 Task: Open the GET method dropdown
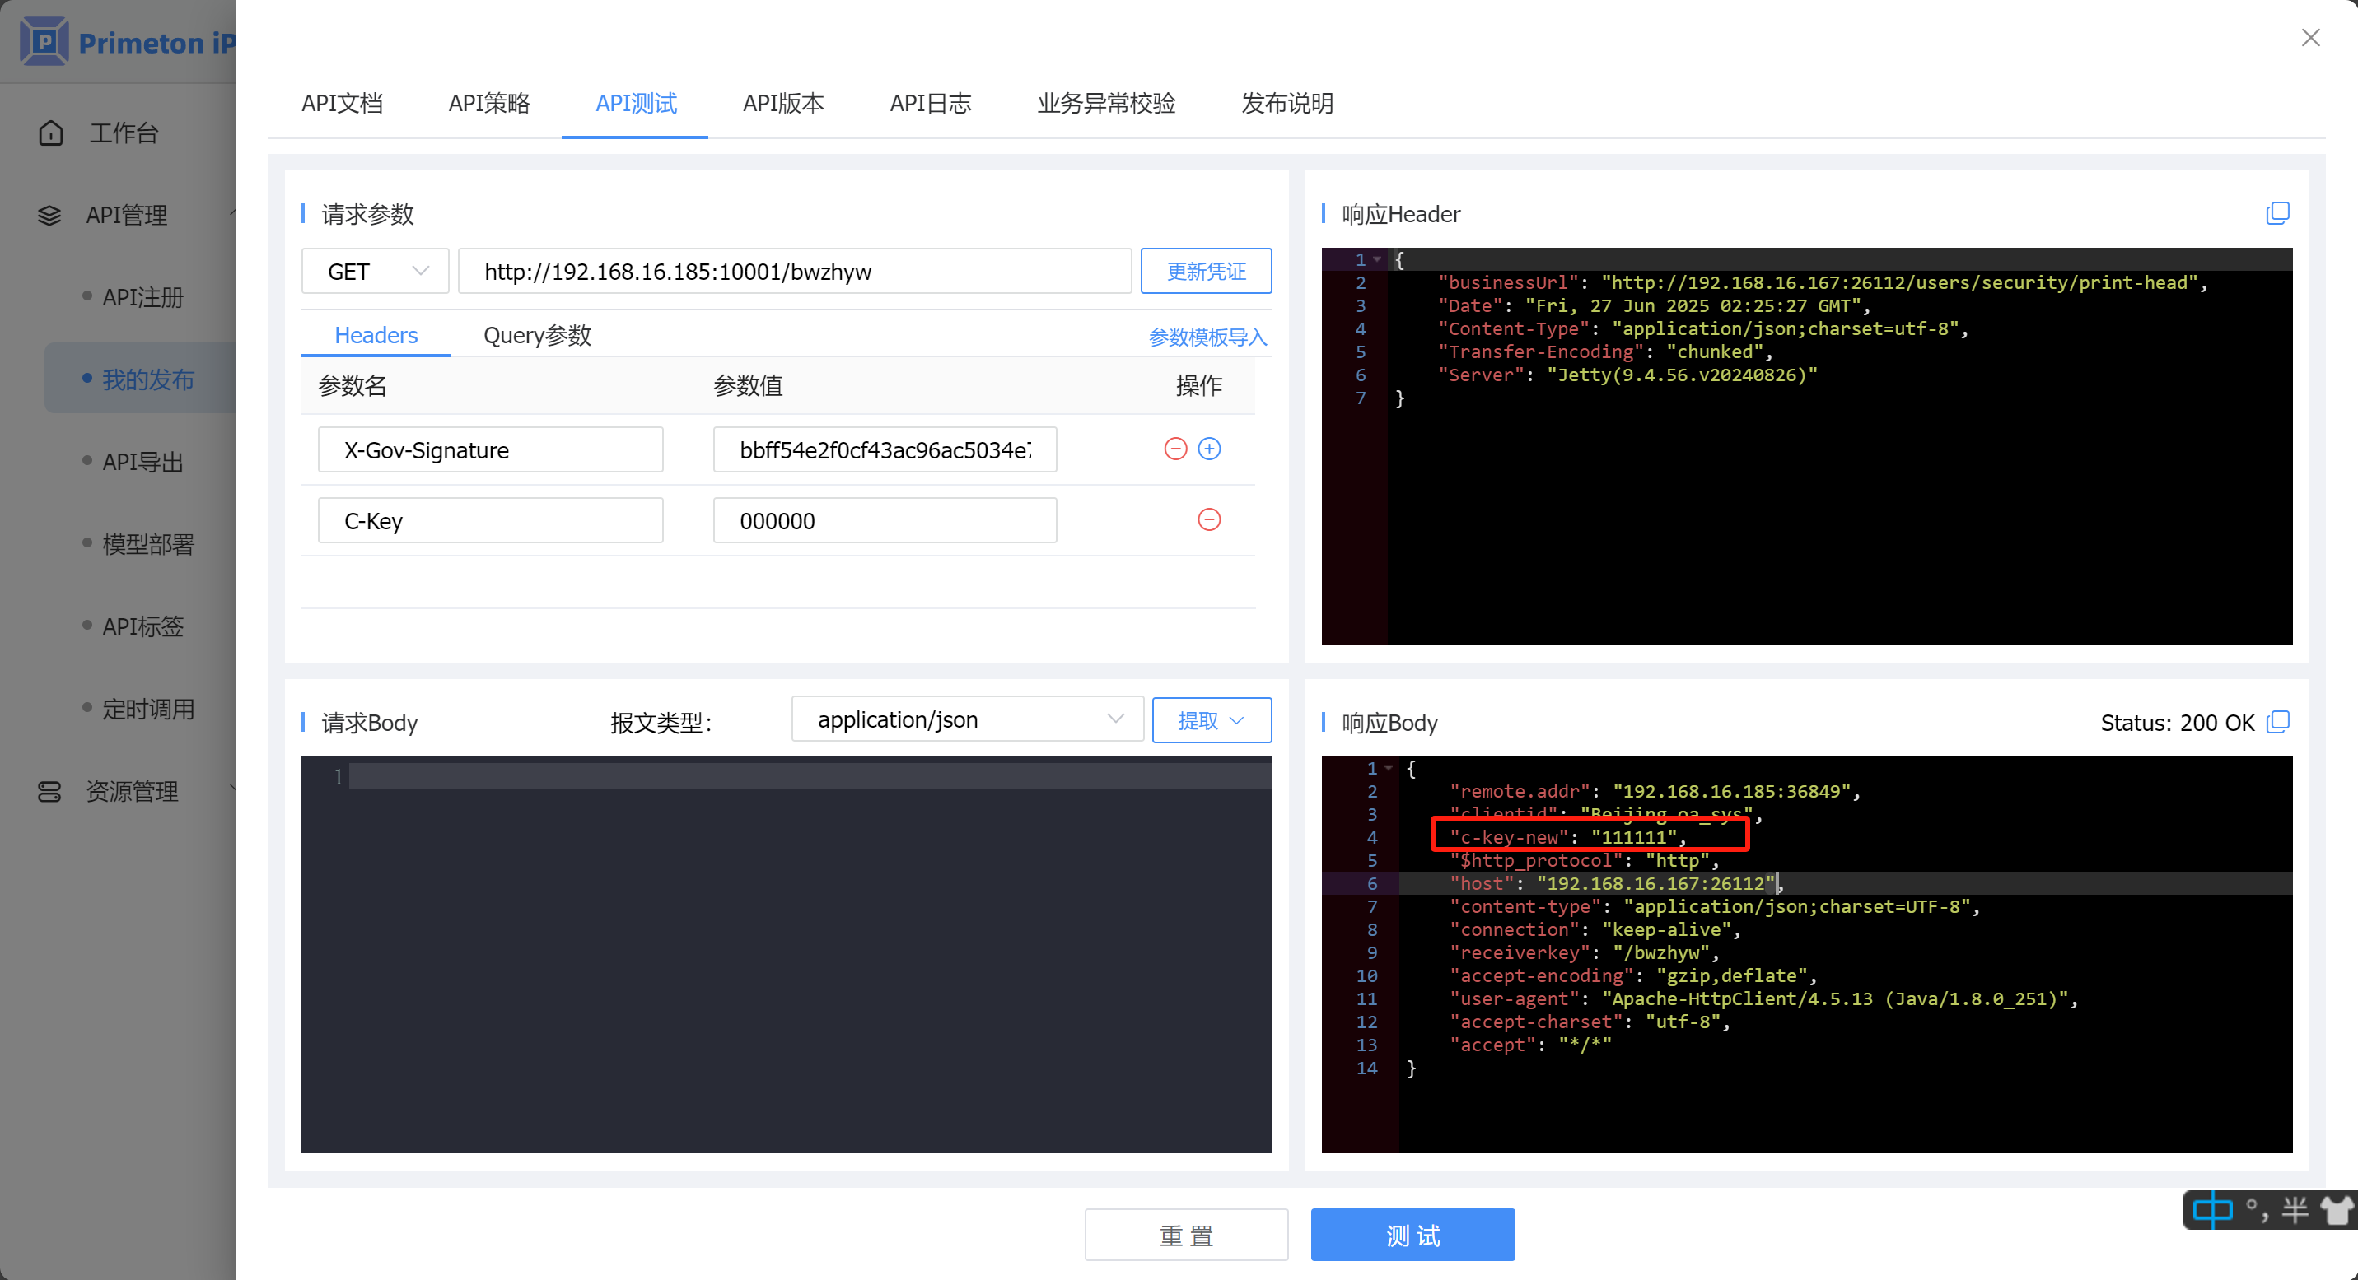click(x=376, y=272)
